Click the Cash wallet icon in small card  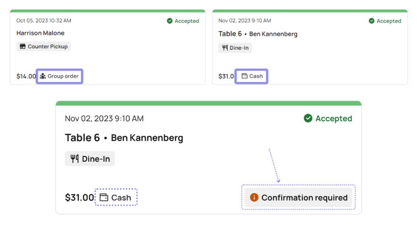click(x=244, y=76)
